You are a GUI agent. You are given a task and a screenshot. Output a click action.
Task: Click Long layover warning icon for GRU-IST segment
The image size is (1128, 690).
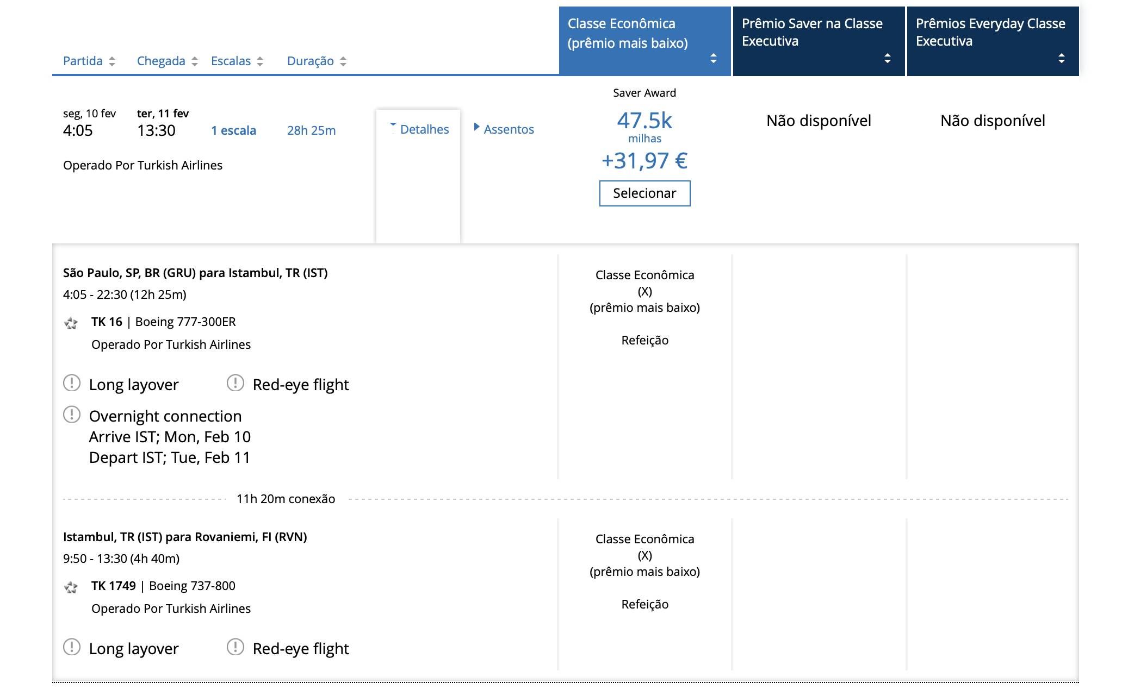click(72, 383)
